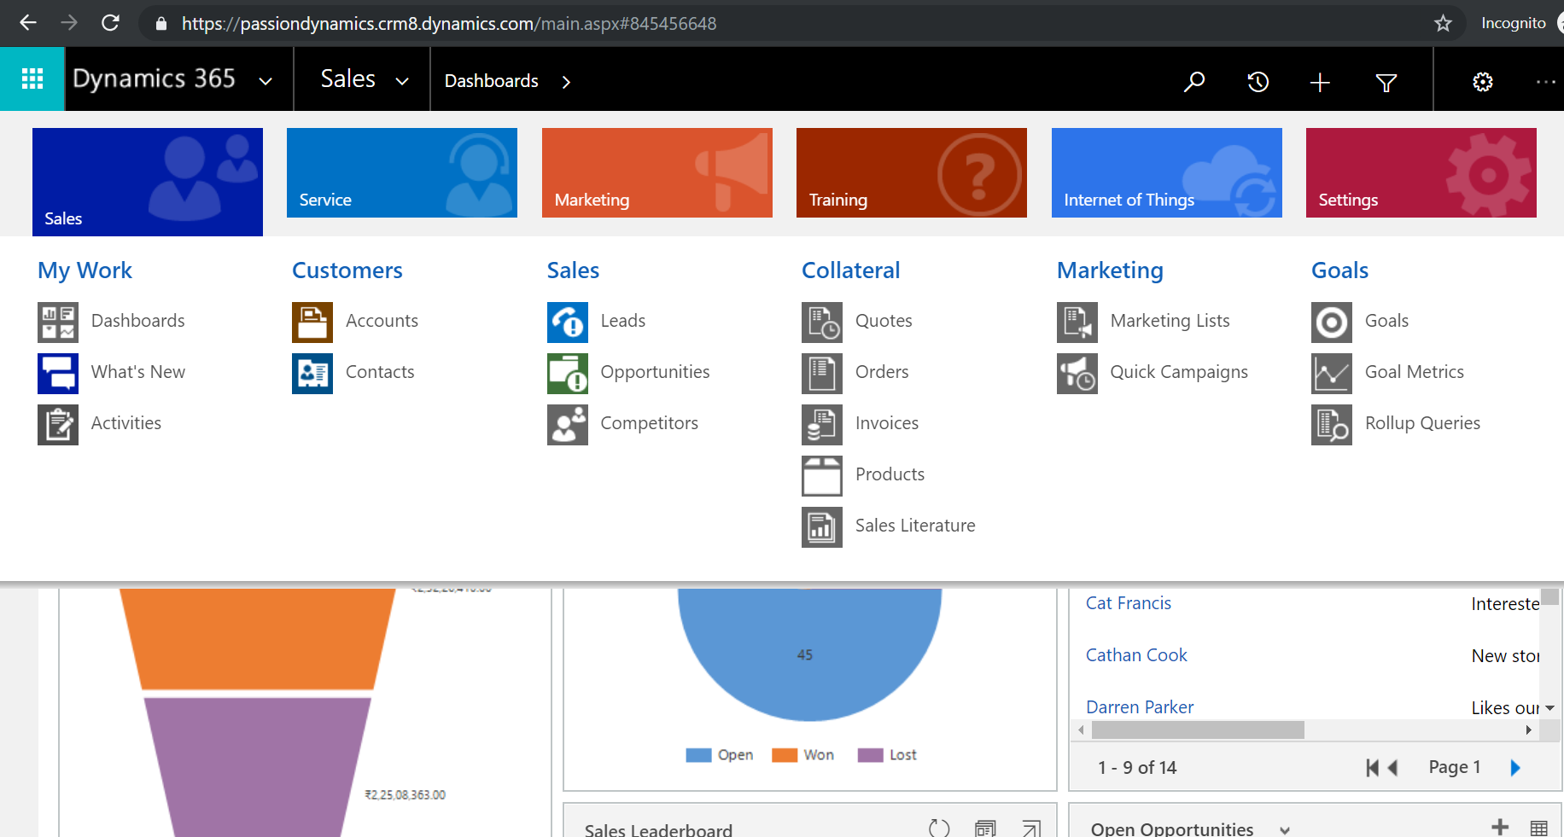Expand the Dynamics 365 dropdown

point(266,81)
